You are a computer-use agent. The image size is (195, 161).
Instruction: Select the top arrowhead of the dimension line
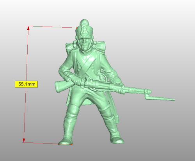click(28, 28)
